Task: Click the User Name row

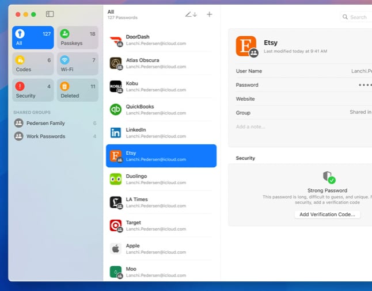Action: (x=304, y=71)
